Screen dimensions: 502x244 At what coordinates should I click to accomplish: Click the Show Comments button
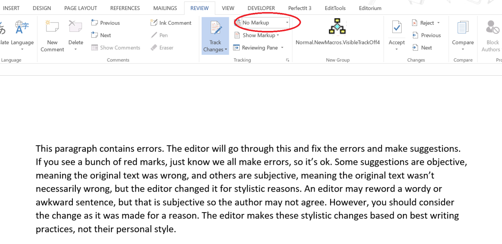116,48
